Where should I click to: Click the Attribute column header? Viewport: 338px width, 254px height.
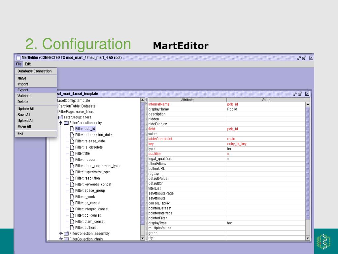187,100
